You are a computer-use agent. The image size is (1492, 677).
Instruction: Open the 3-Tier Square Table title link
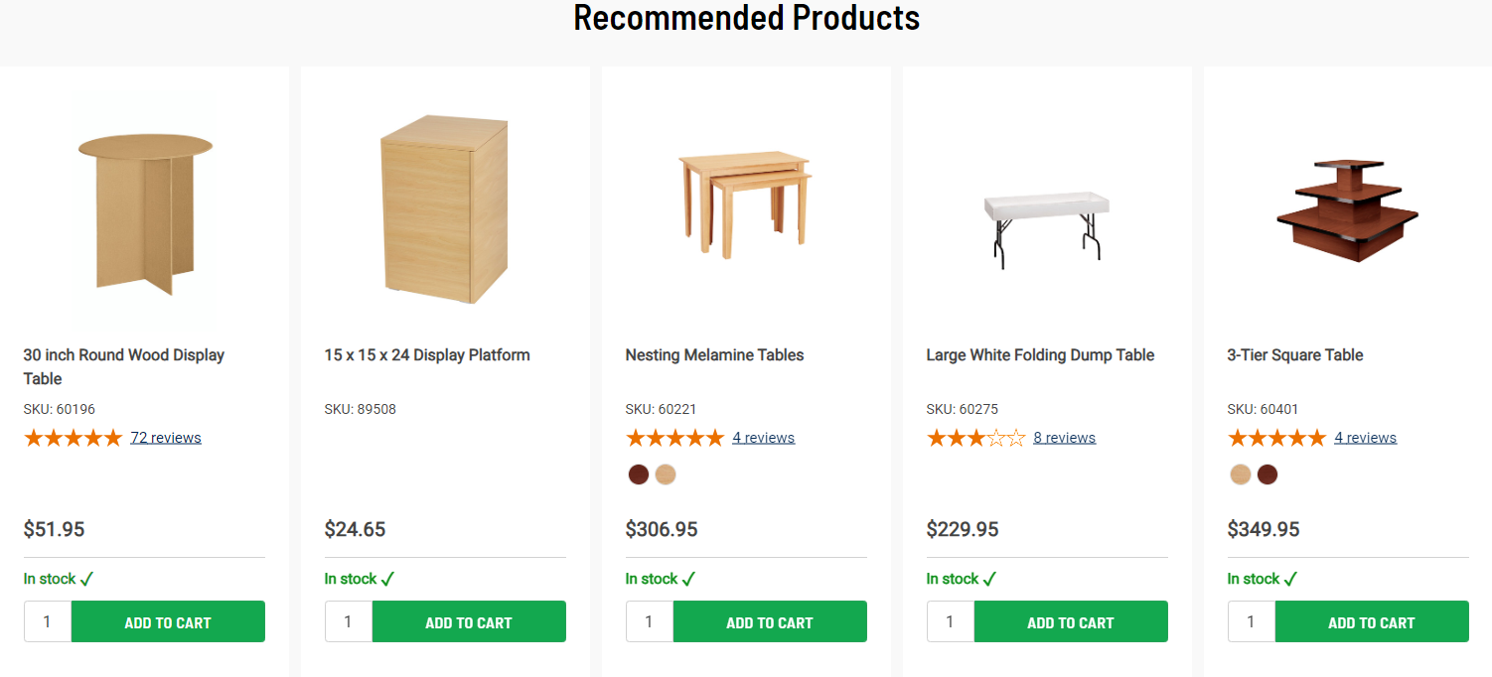point(1295,355)
